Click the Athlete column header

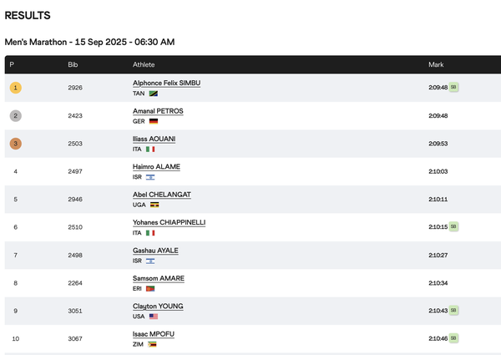tap(144, 64)
